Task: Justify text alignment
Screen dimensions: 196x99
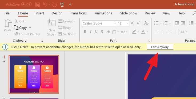Action: 174,31
